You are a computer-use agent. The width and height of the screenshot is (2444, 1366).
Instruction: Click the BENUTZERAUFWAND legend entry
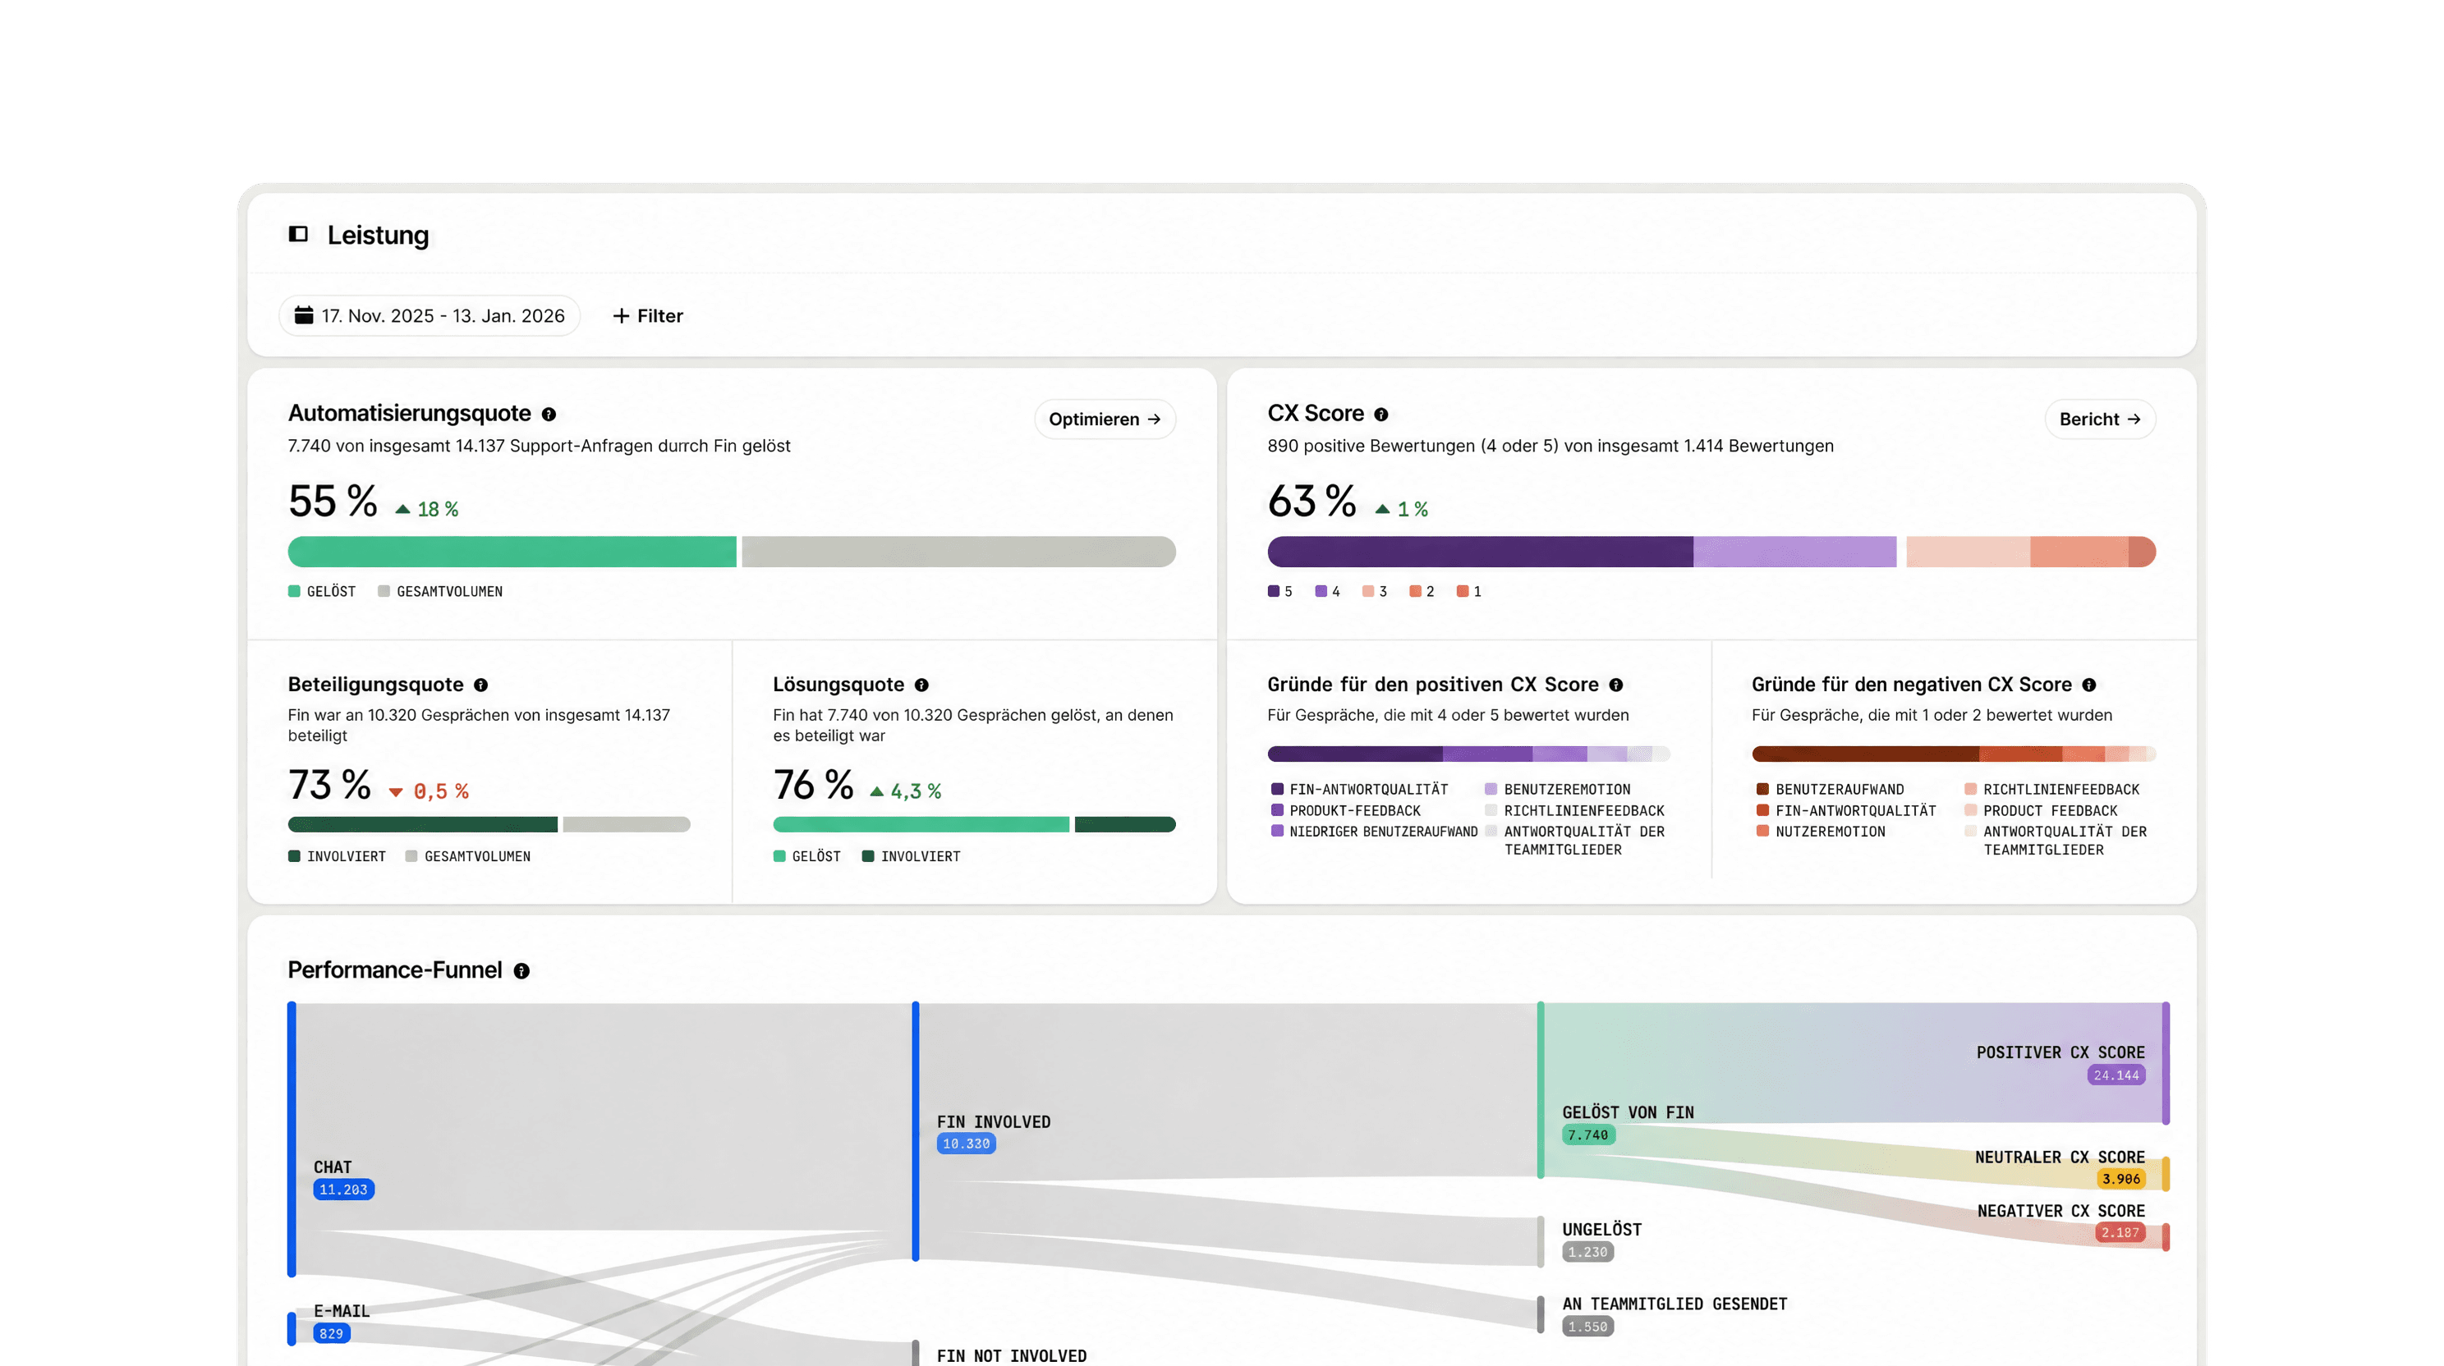click(x=1831, y=789)
